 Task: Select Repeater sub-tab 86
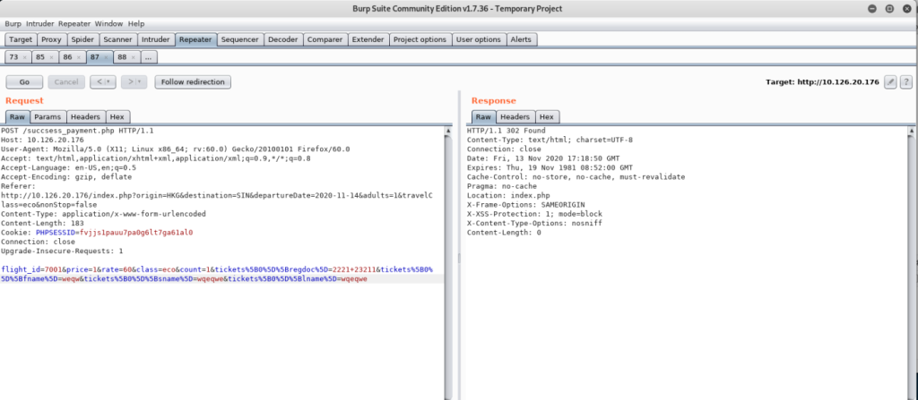(x=68, y=57)
